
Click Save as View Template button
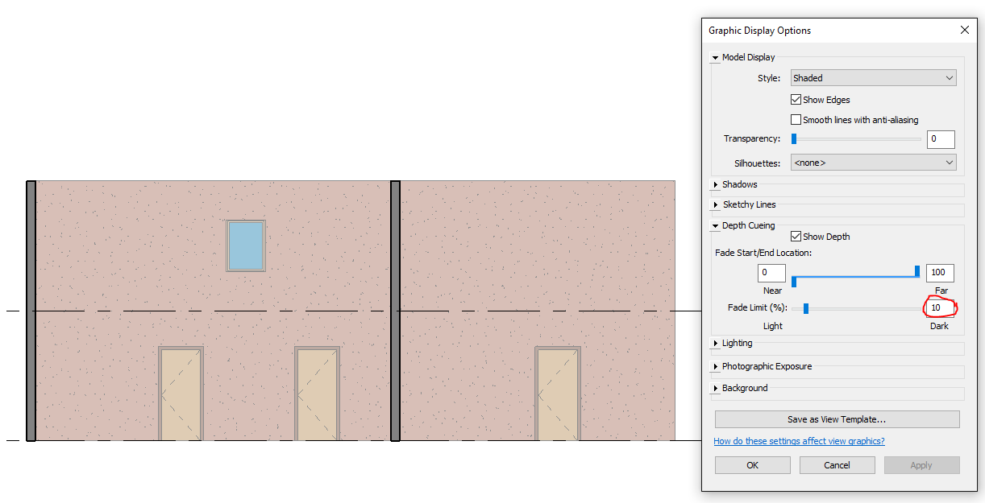[x=837, y=419]
